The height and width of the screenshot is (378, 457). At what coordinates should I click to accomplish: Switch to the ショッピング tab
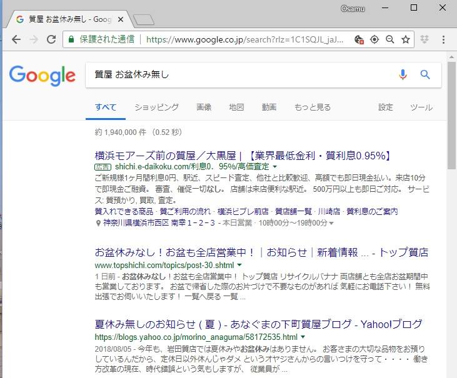[156, 107]
